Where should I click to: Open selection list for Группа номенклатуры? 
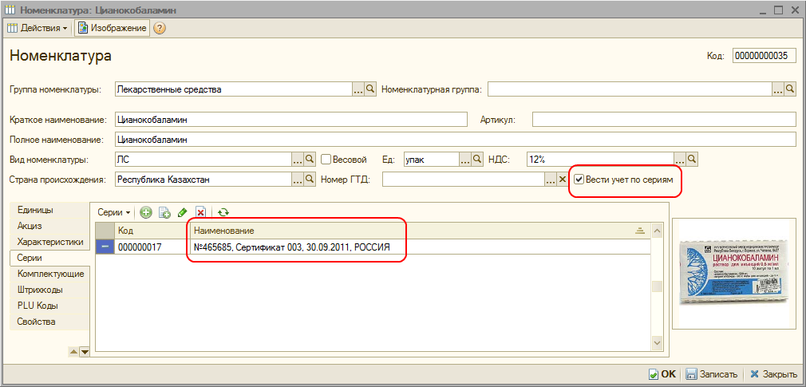(358, 89)
